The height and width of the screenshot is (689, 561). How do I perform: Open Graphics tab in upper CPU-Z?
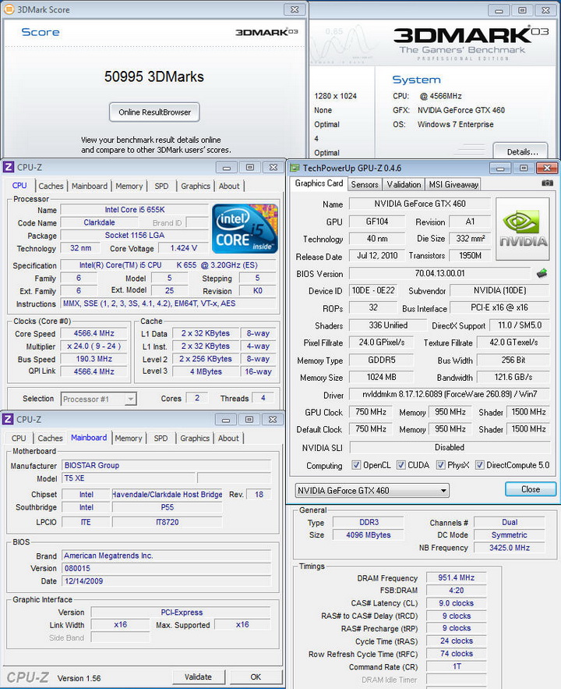click(196, 186)
